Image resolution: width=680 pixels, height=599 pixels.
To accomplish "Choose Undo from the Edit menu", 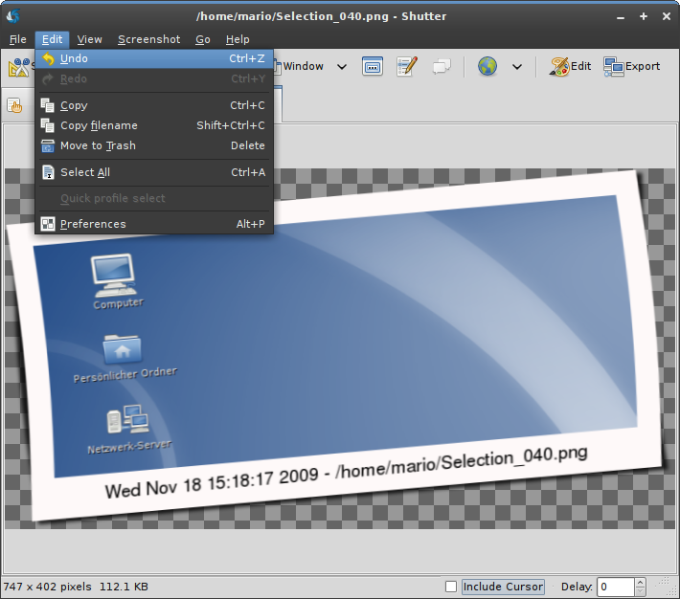I will 74,58.
